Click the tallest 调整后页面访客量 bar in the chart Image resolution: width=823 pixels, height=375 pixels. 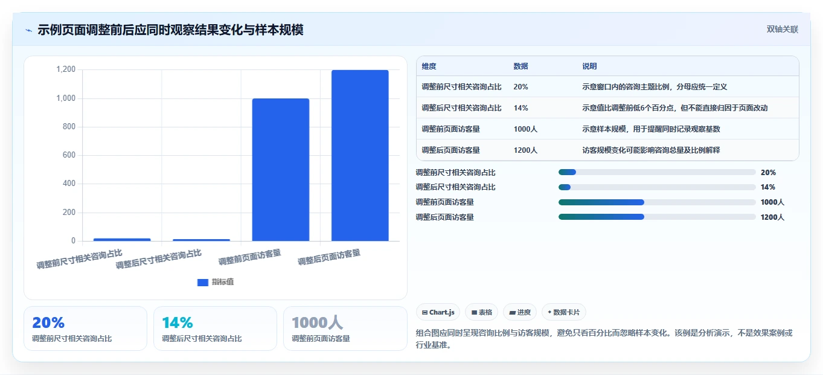click(360, 156)
